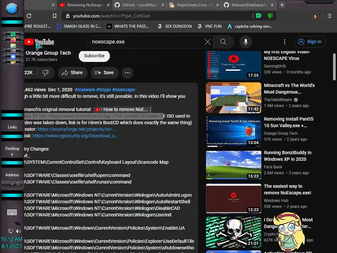The width and height of the screenshot is (337, 253).
Task: Open the on-screen keyboard tray icon
Action: (x=12, y=212)
